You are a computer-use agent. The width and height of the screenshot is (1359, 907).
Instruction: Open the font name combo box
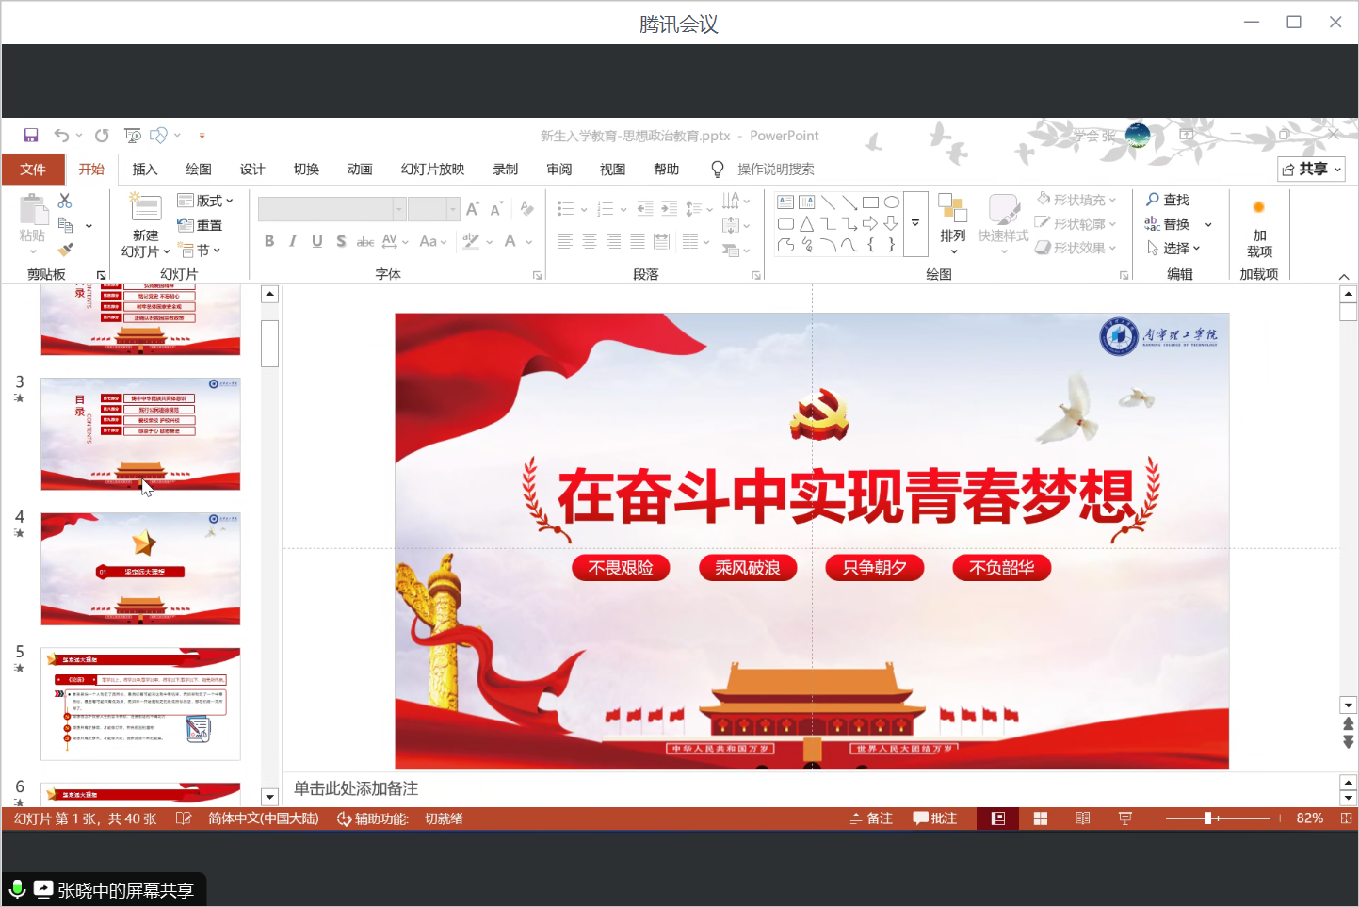[399, 209]
